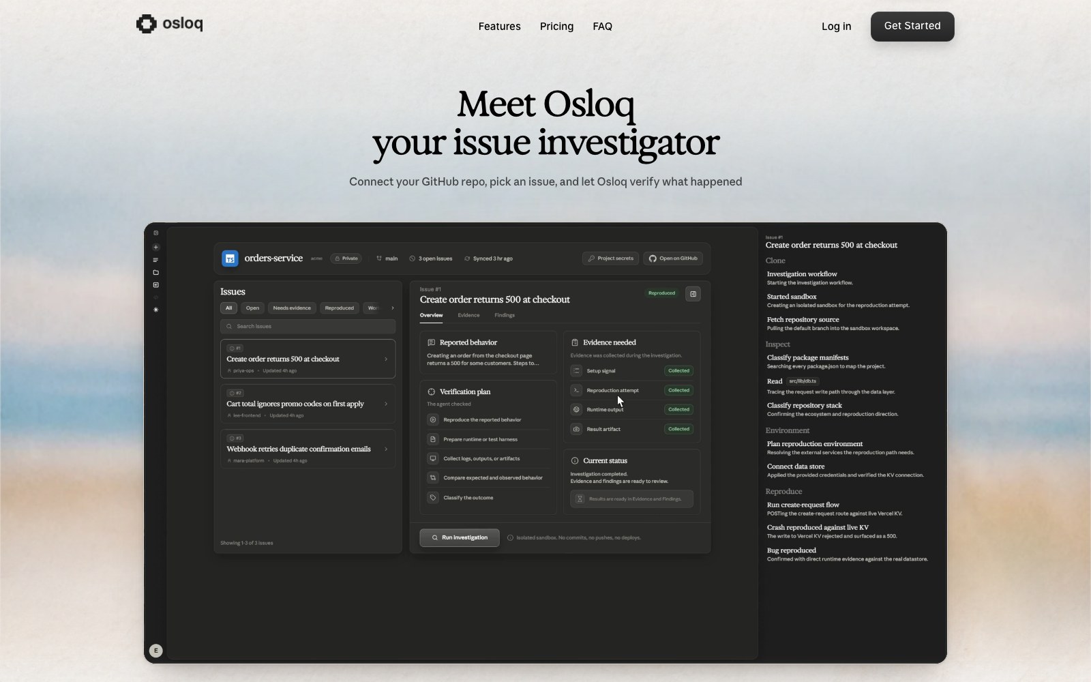Click the Synced 3 hr ago refresh icon
This screenshot has height=682, width=1091.
pos(467,258)
